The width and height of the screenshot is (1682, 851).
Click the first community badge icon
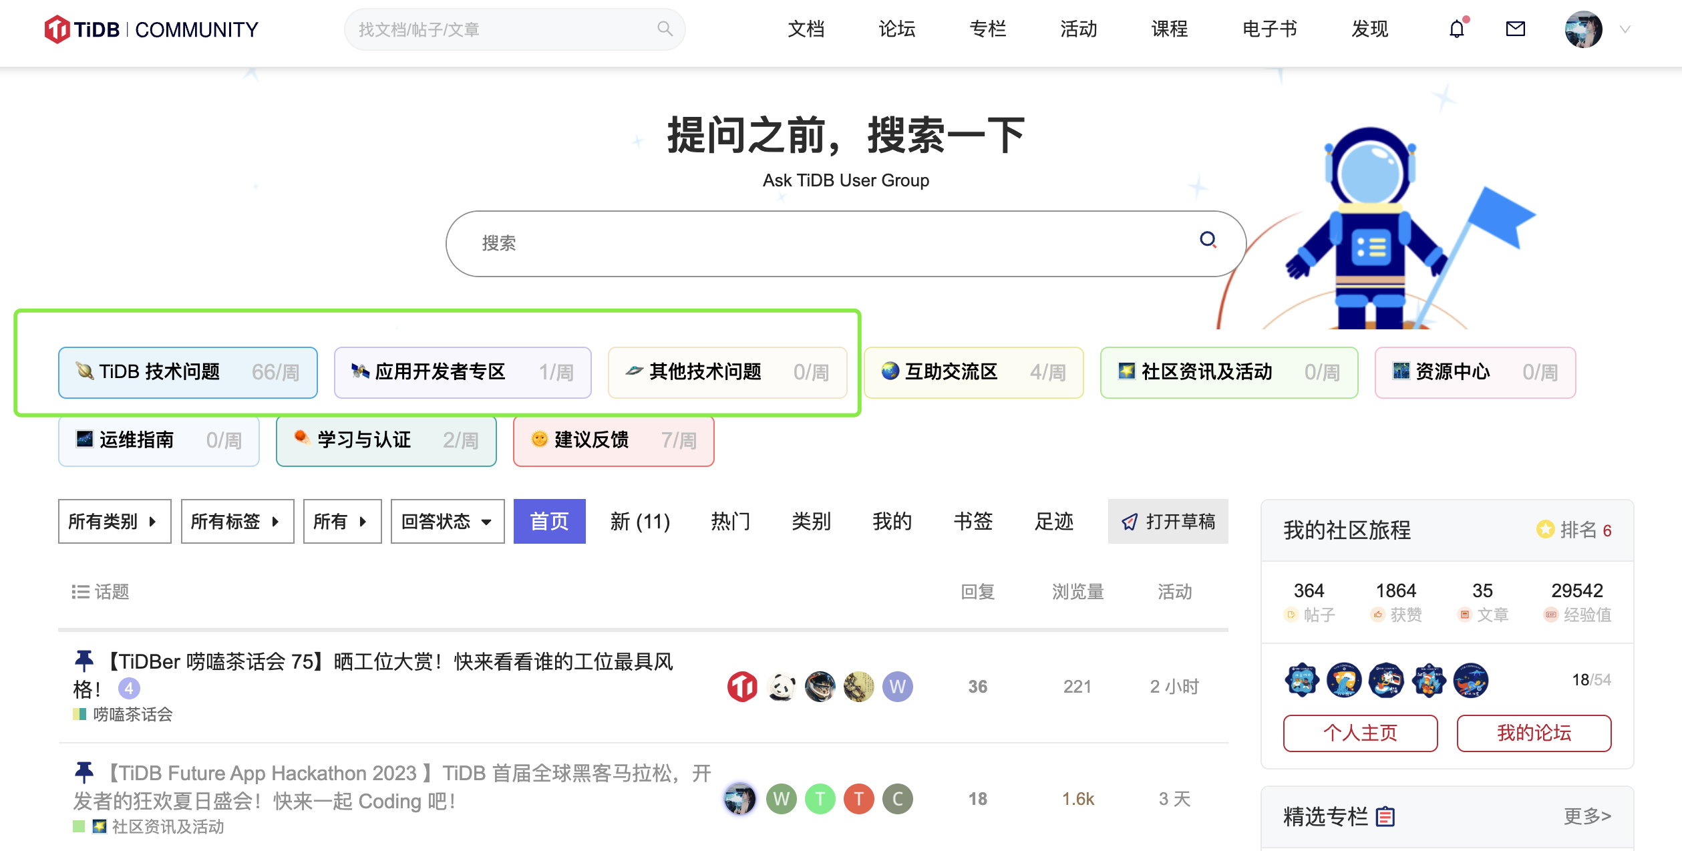point(1301,680)
